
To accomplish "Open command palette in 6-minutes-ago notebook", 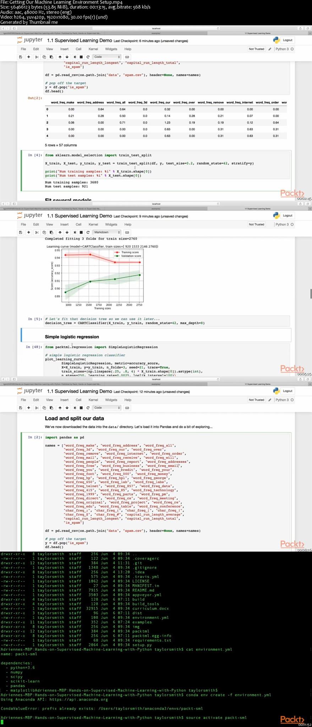I will pyautogui.click(x=127, y=57).
